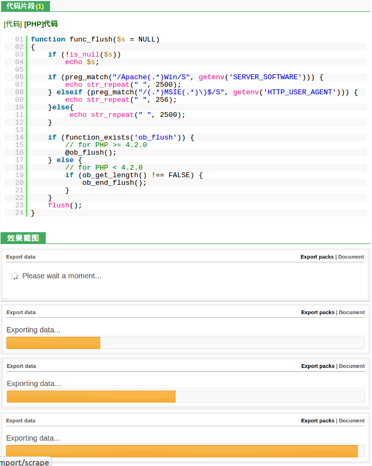
Task: Click the [代码] link above the snippet
Action: [12, 24]
